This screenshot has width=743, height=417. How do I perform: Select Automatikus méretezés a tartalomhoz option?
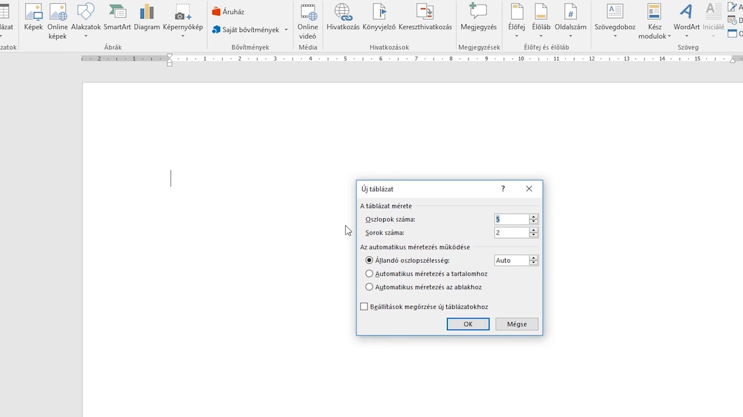pyautogui.click(x=369, y=274)
